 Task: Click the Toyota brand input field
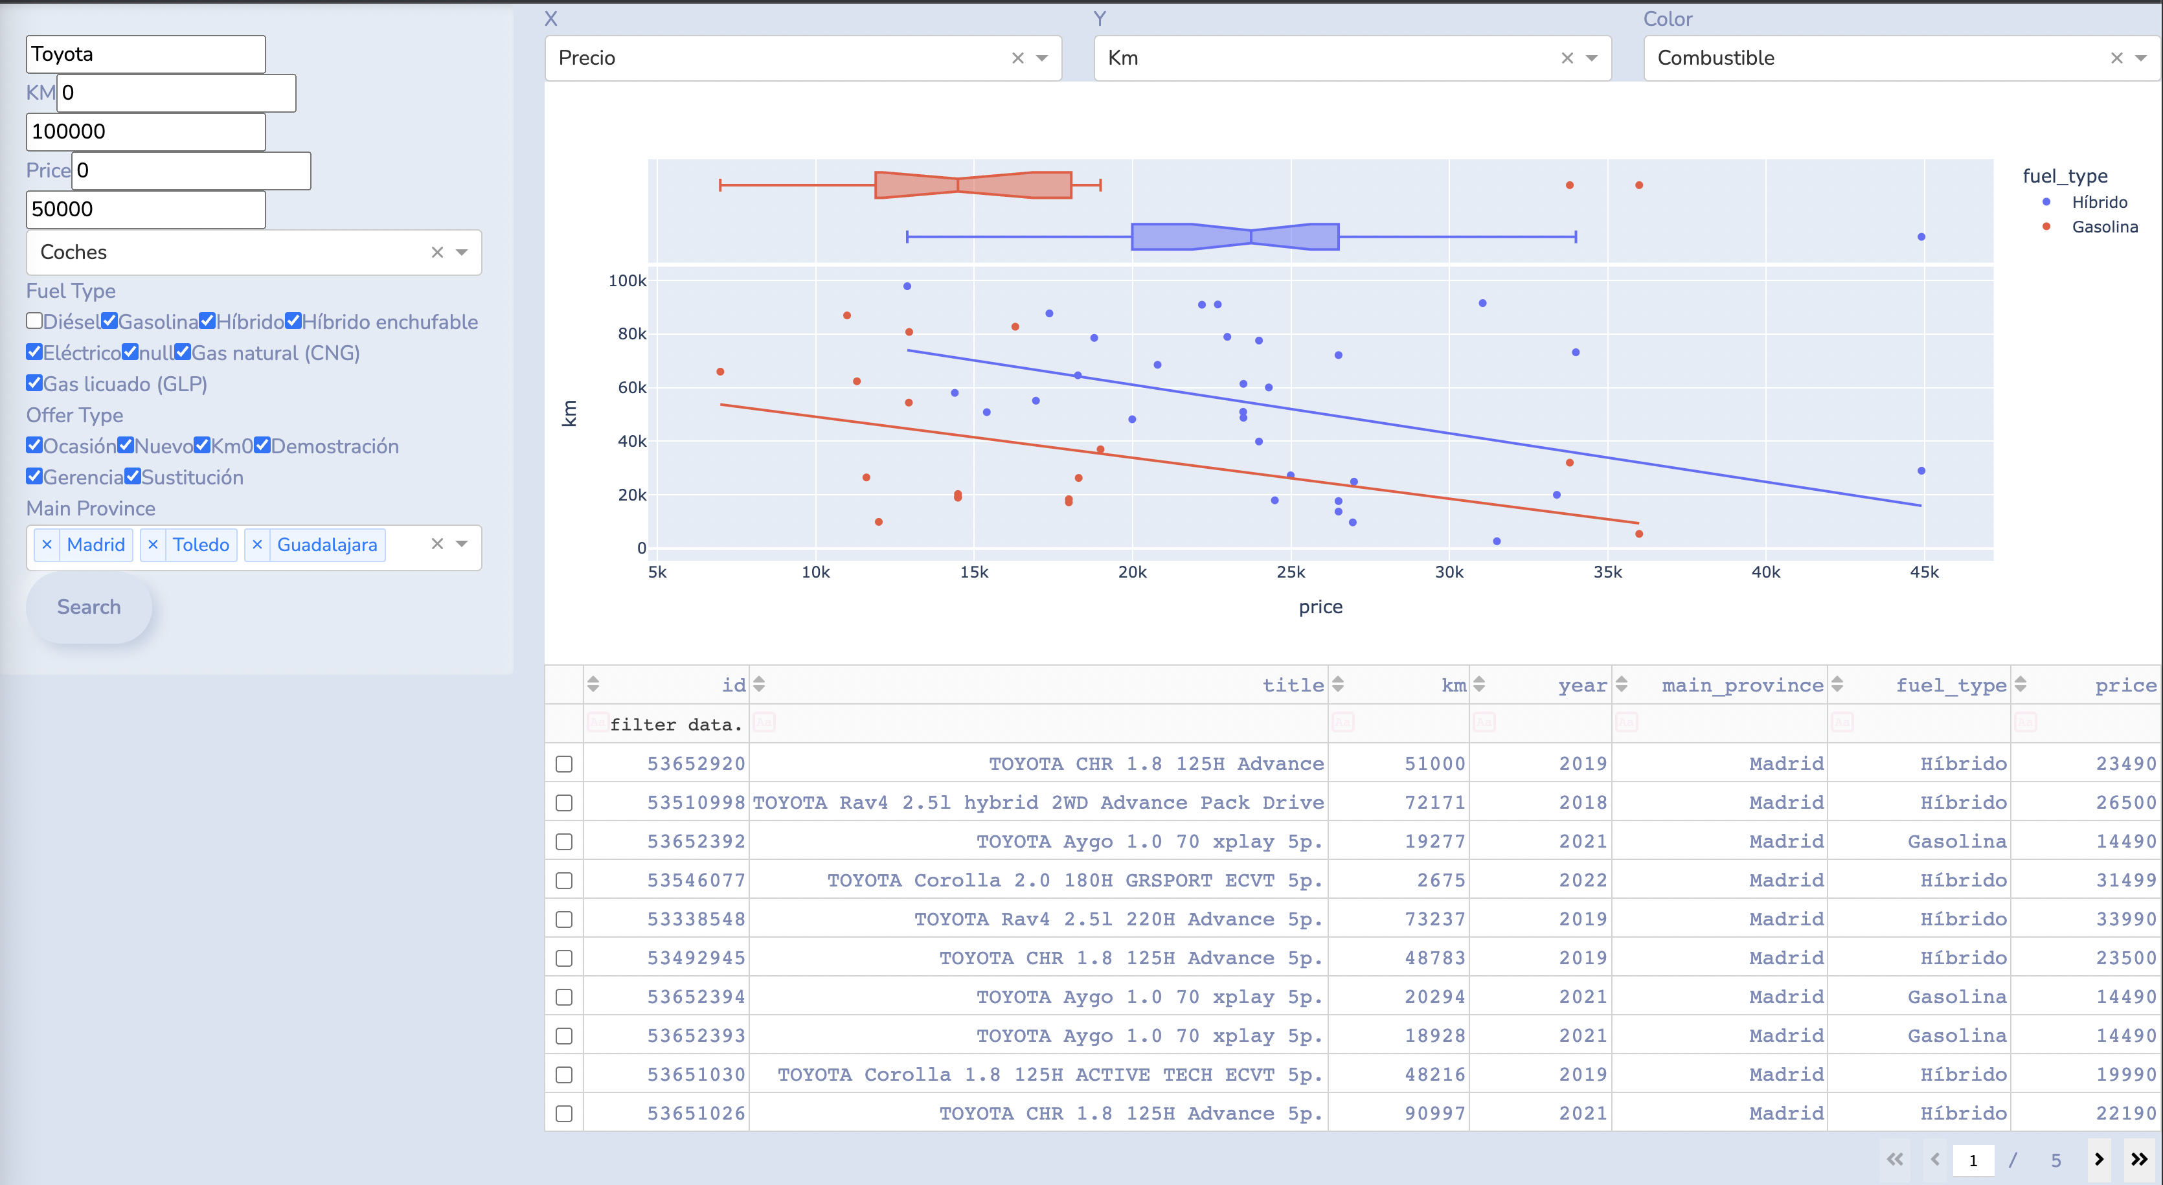click(x=145, y=54)
